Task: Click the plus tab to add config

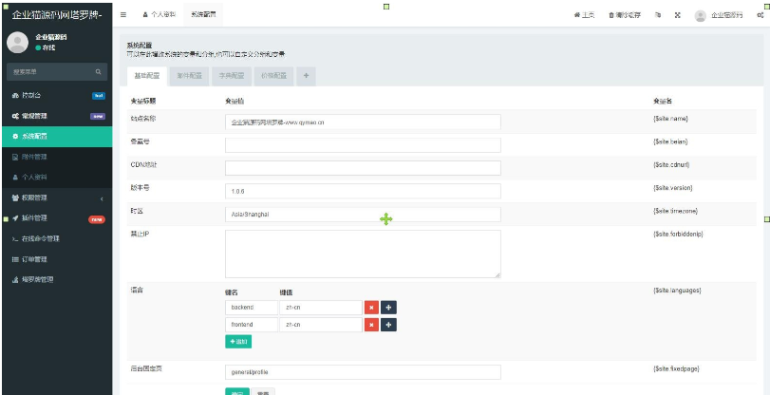Action: (306, 75)
